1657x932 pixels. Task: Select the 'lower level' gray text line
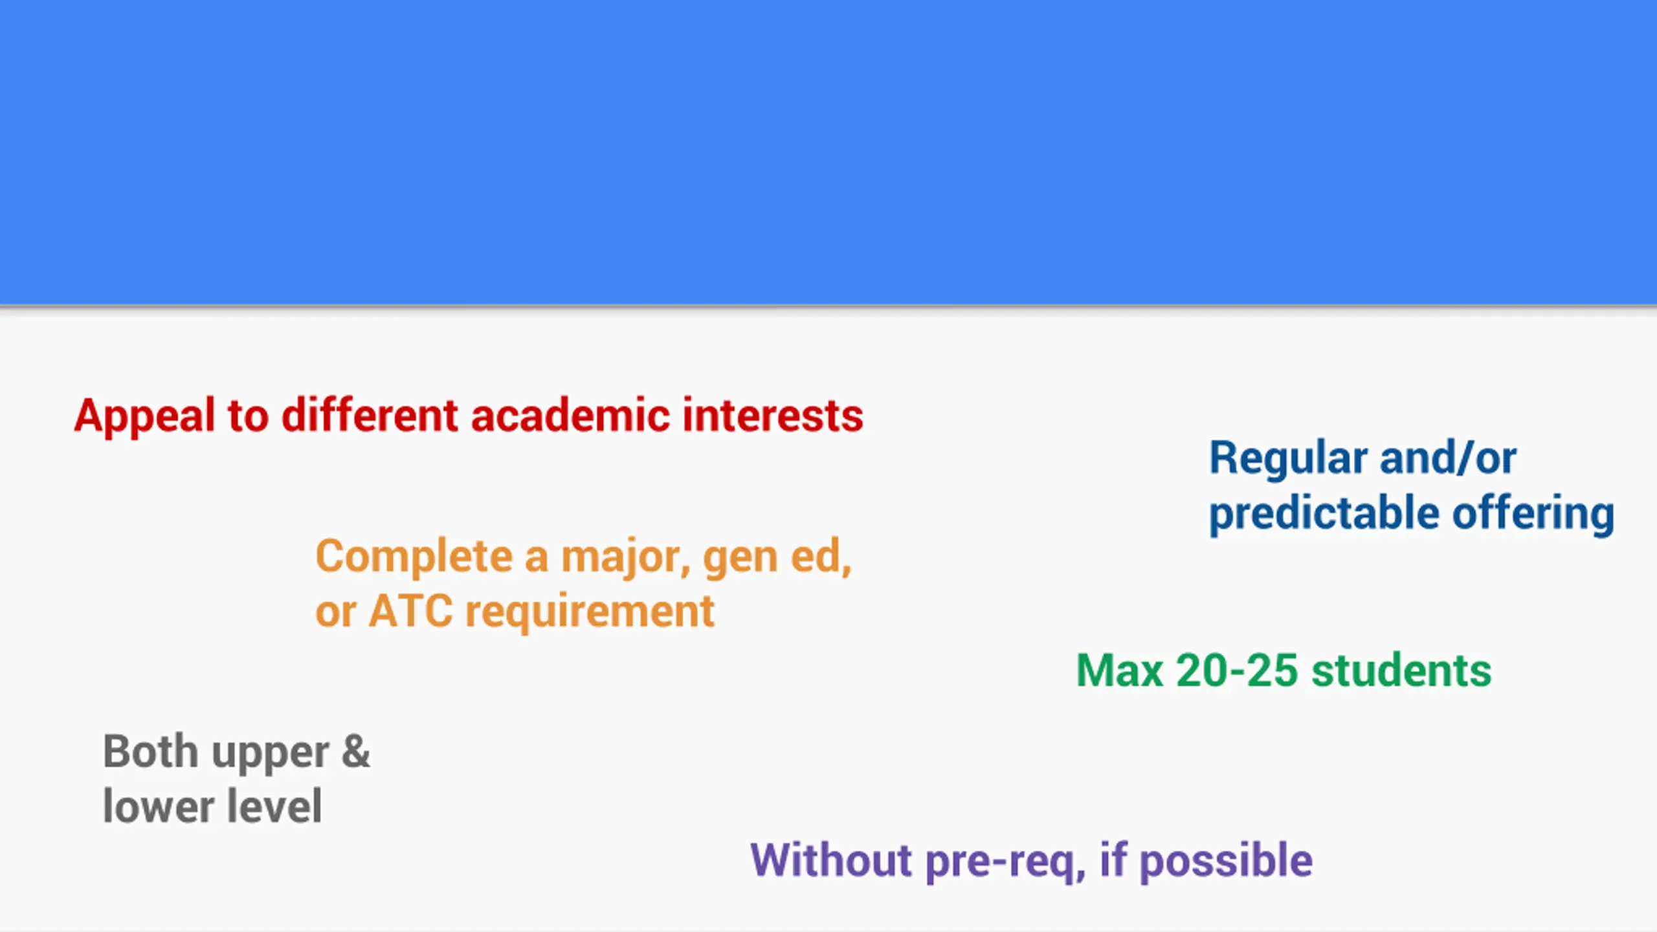(212, 805)
